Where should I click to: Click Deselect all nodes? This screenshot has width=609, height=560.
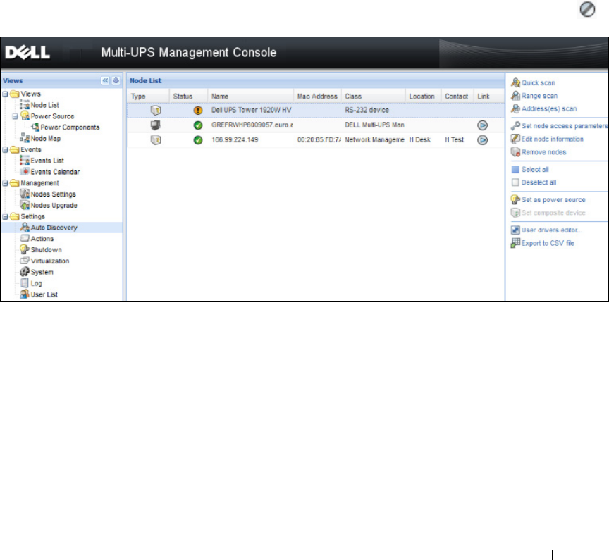(539, 182)
